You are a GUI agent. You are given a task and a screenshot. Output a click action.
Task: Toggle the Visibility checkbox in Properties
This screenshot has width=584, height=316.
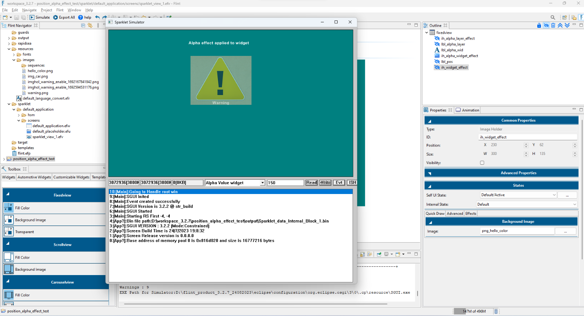[x=482, y=163]
